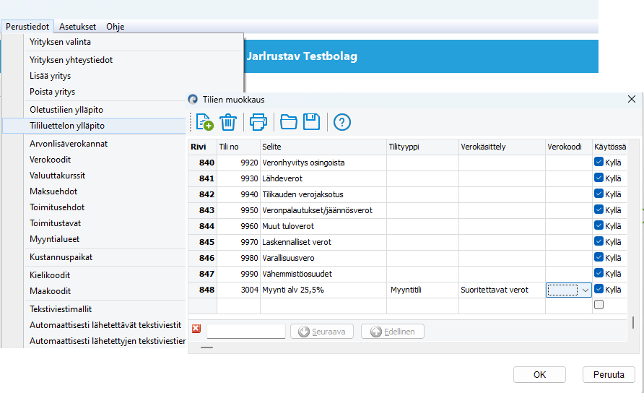
Task: Open file with folder icon
Action: coord(289,122)
